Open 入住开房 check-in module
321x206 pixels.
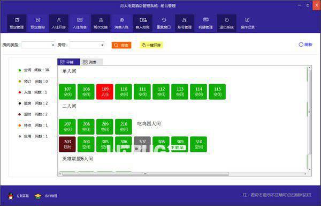pyautogui.click(x=59, y=23)
